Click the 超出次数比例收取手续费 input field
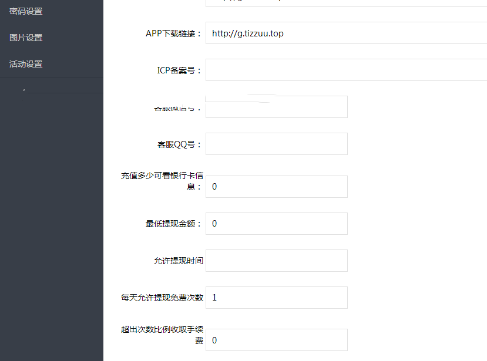The width and height of the screenshot is (487, 361). (276, 340)
